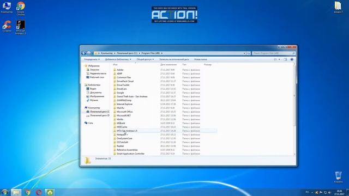Click the scroll-down arrow of the file list

294,154
